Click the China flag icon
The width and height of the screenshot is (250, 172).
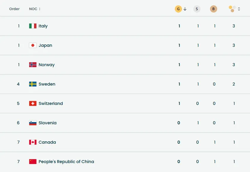pyautogui.click(x=33, y=162)
